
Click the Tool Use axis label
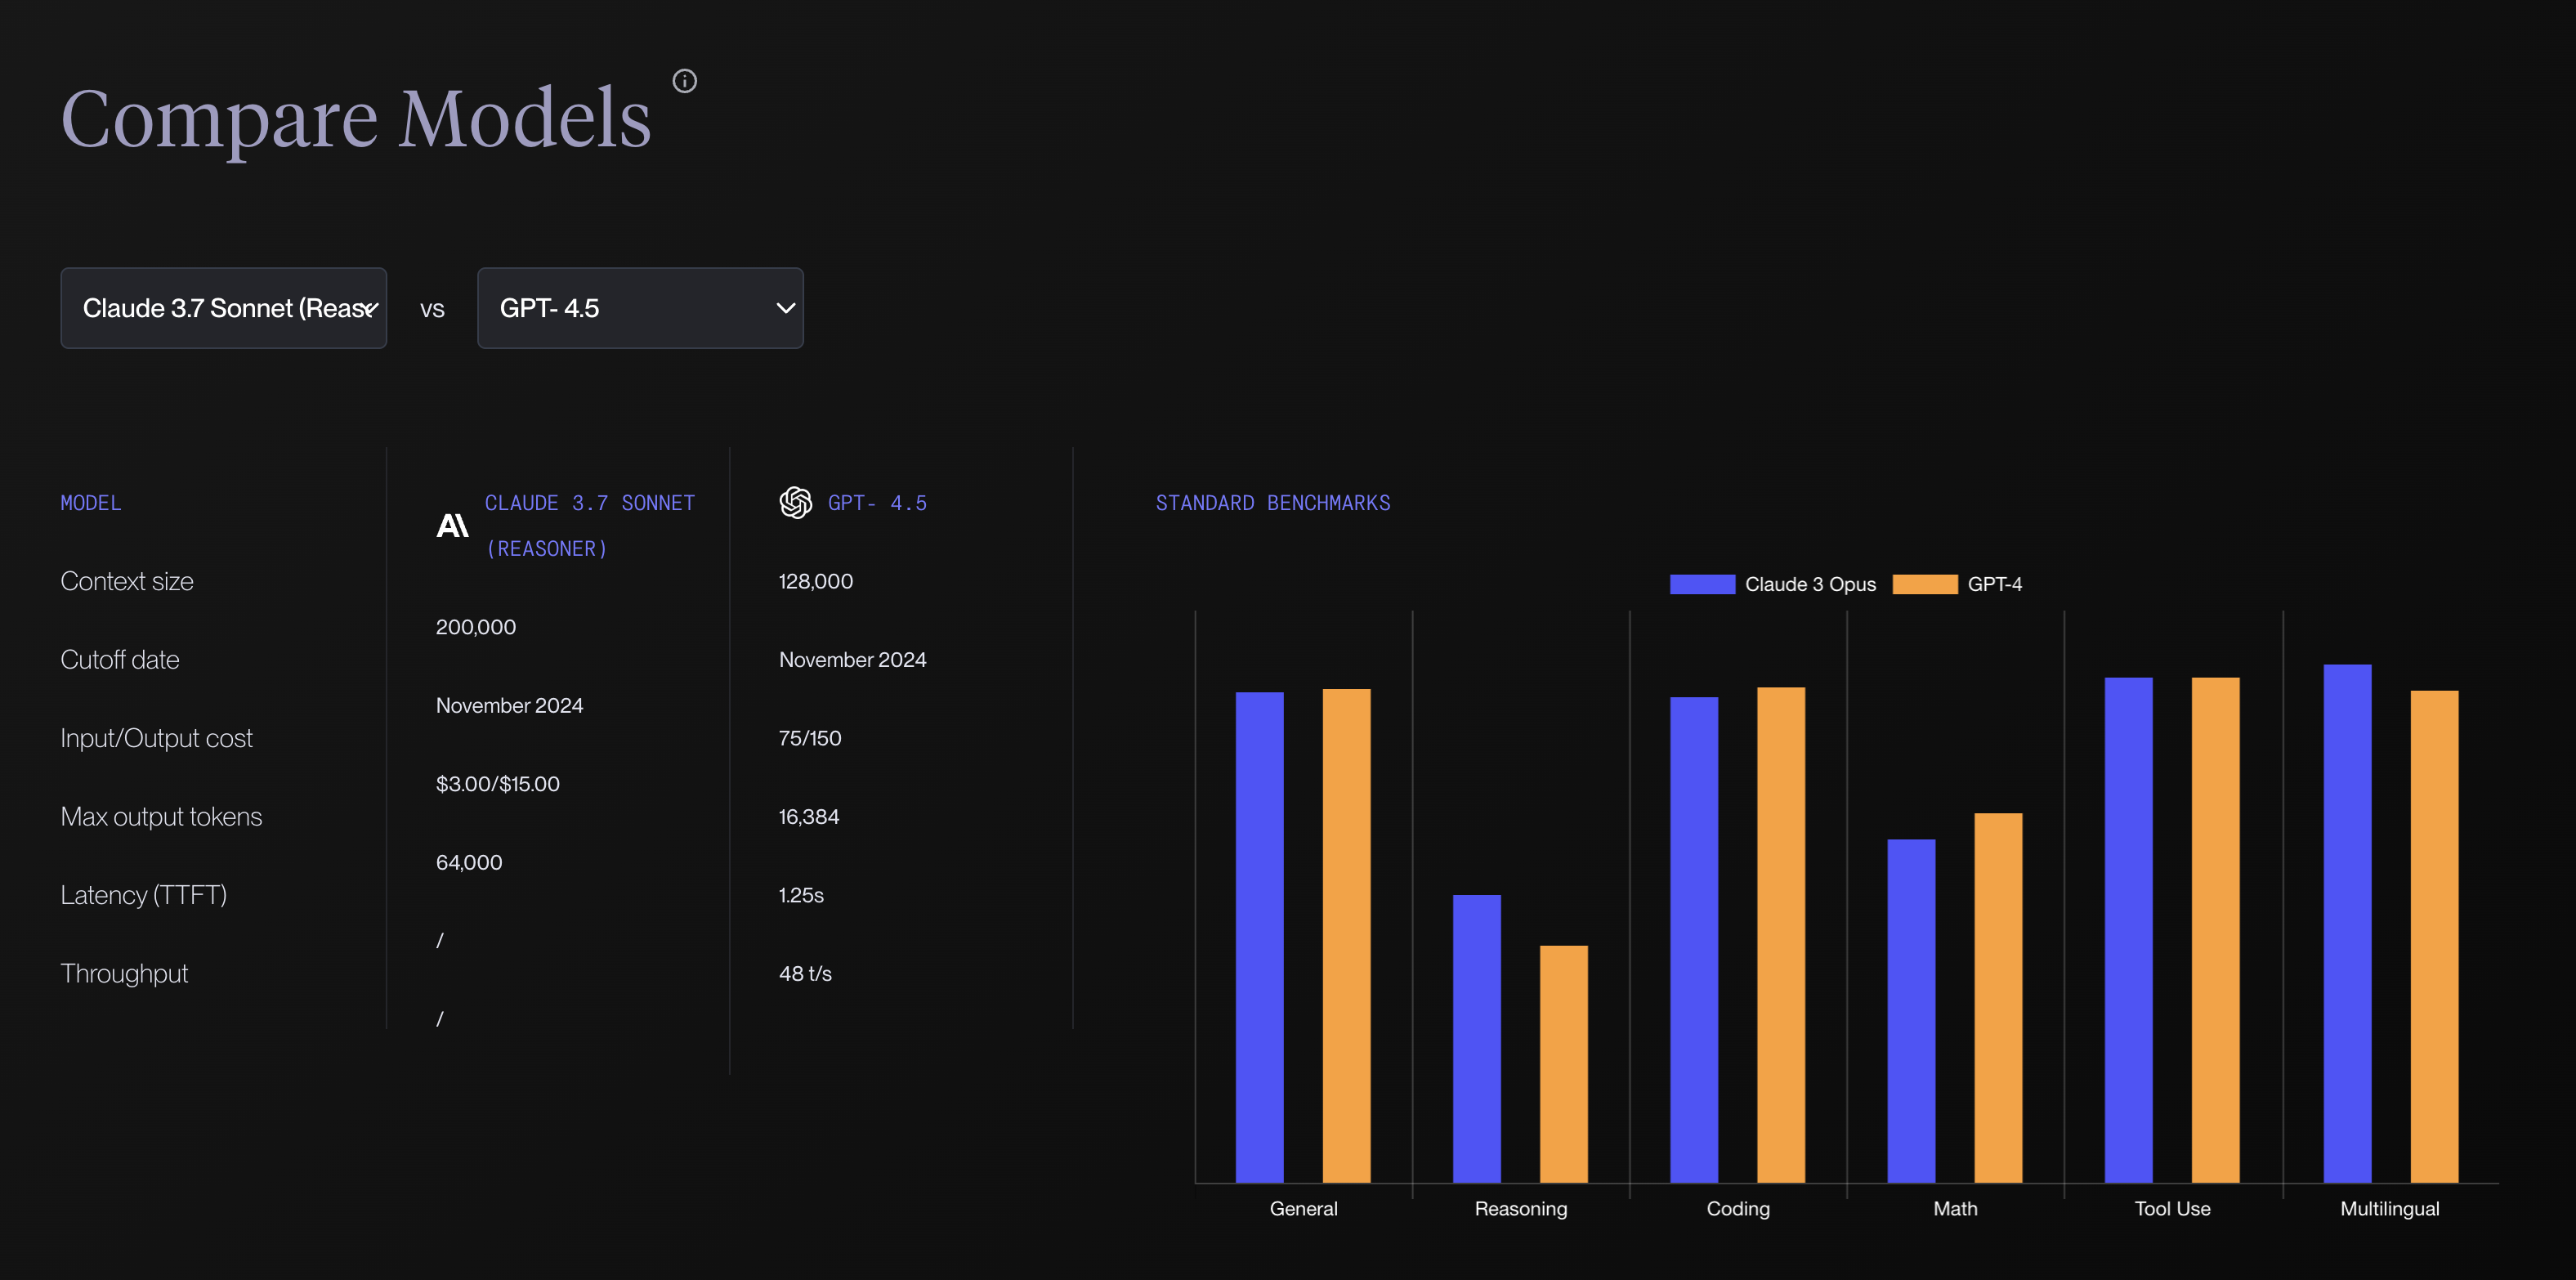(x=2172, y=1208)
